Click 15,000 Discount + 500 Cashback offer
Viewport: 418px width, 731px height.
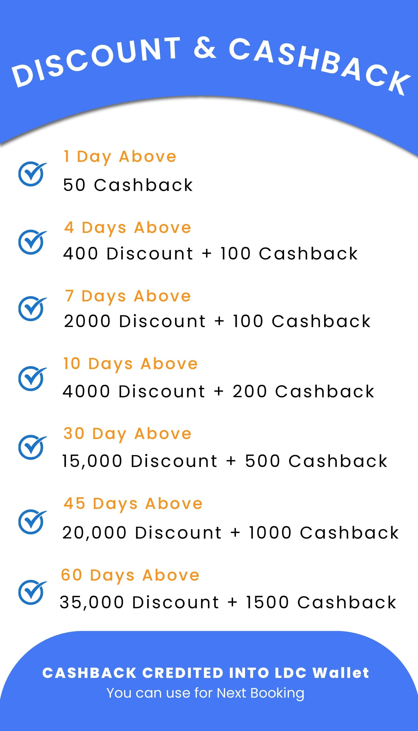[x=225, y=461]
